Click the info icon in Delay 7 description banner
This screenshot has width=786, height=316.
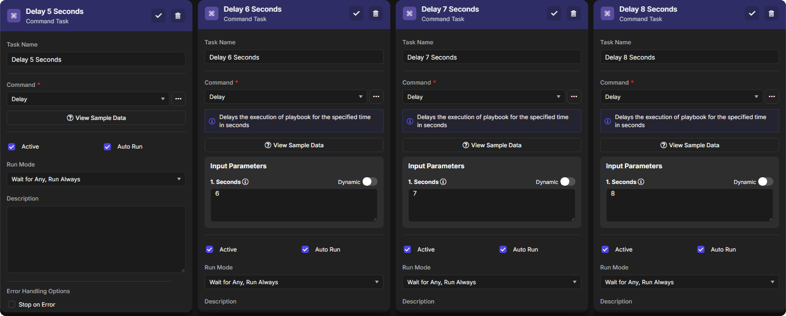tap(410, 121)
